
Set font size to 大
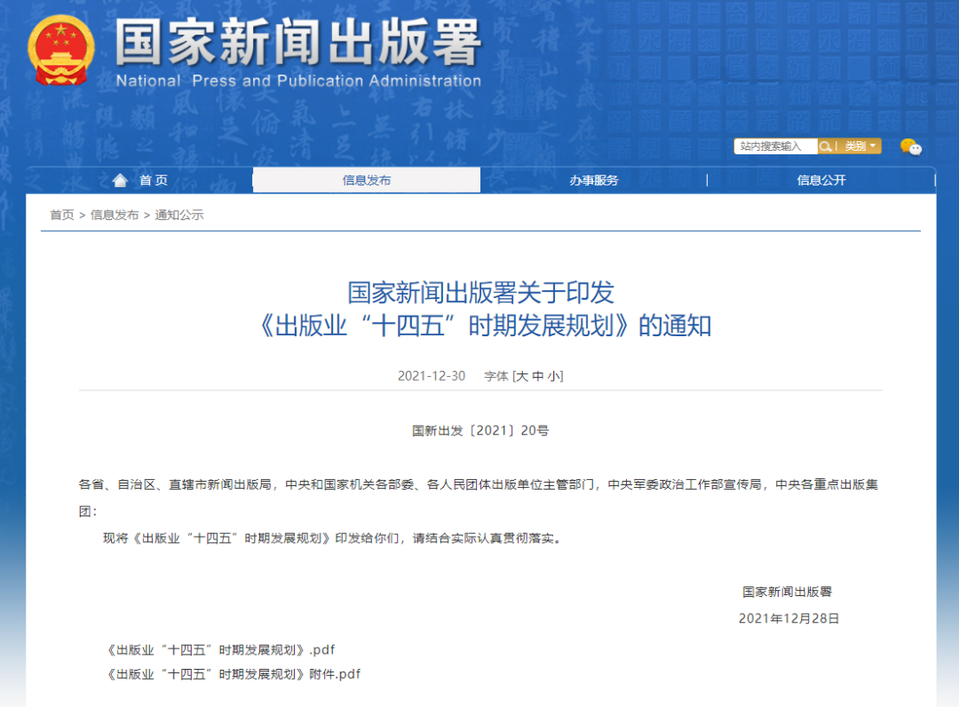pos(522,376)
